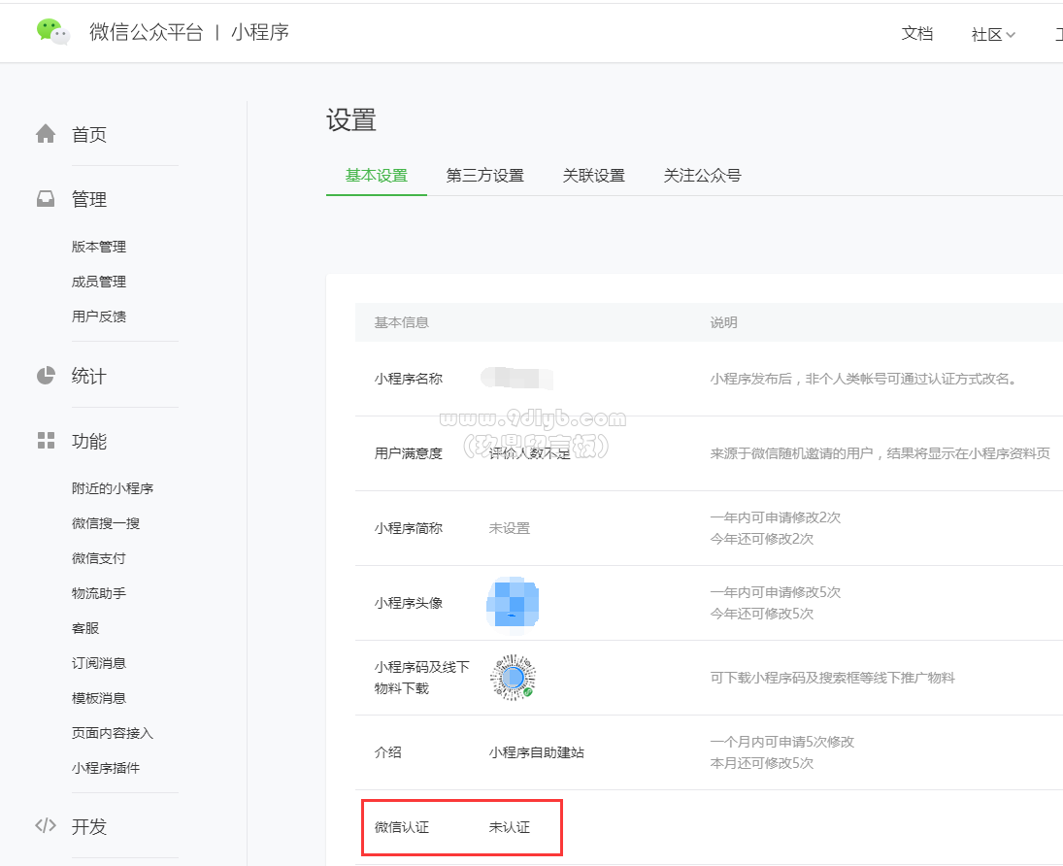The width and height of the screenshot is (1063, 866).
Task: Click 今年还可修改2次 description text
Action: coord(762,539)
